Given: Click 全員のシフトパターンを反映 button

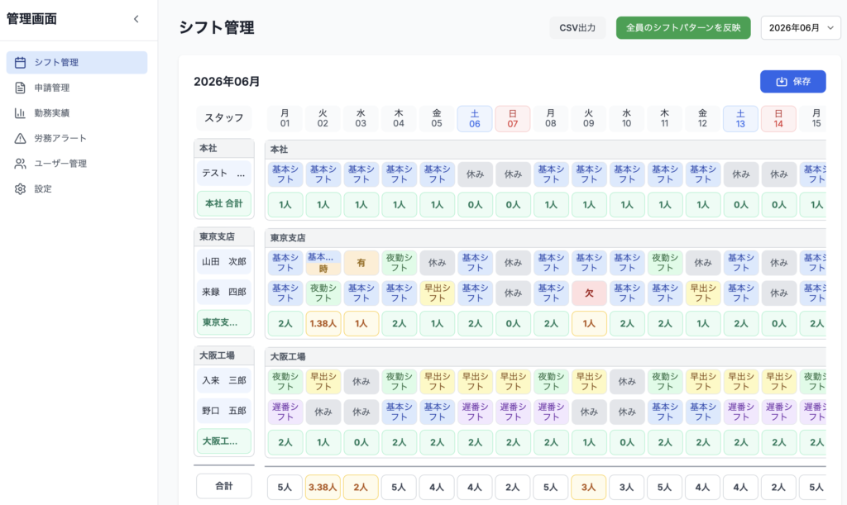Looking at the screenshot, I should (682, 28).
